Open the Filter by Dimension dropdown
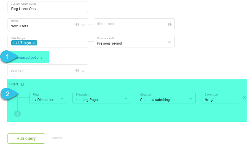249x147 pixels. click(62, 98)
